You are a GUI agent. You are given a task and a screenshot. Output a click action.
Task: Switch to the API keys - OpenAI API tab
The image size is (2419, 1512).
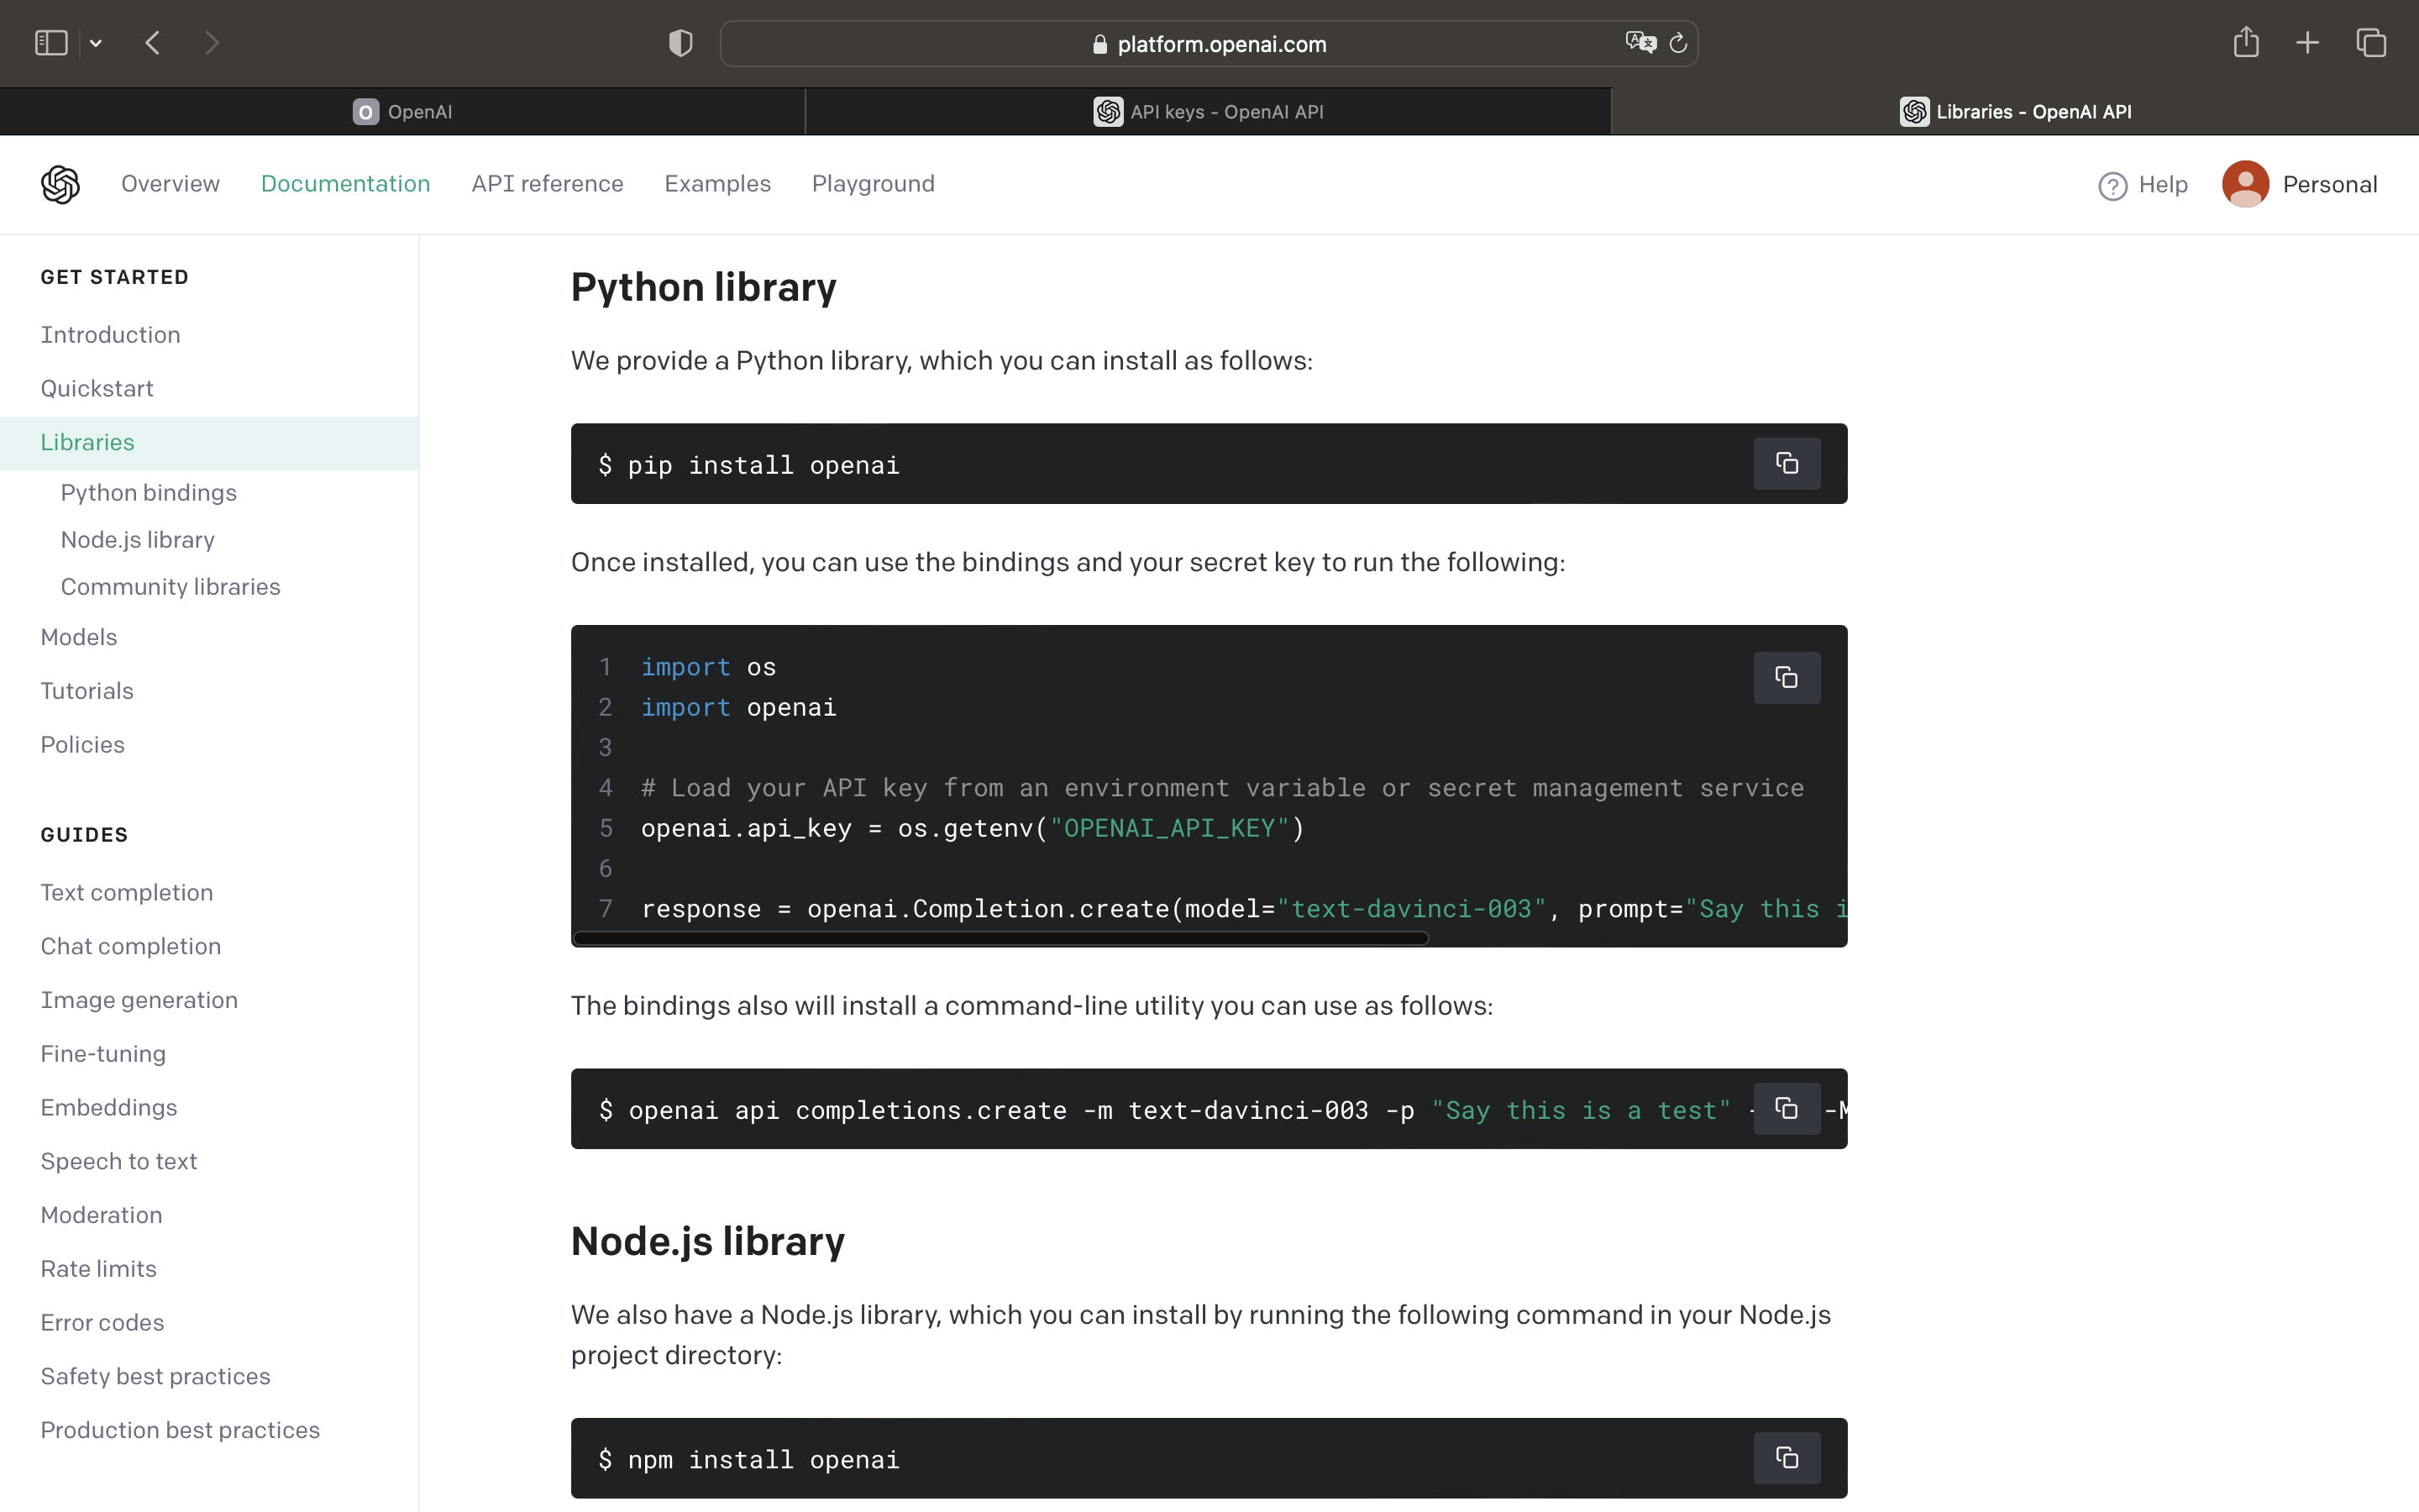(x=1209, y=112)
